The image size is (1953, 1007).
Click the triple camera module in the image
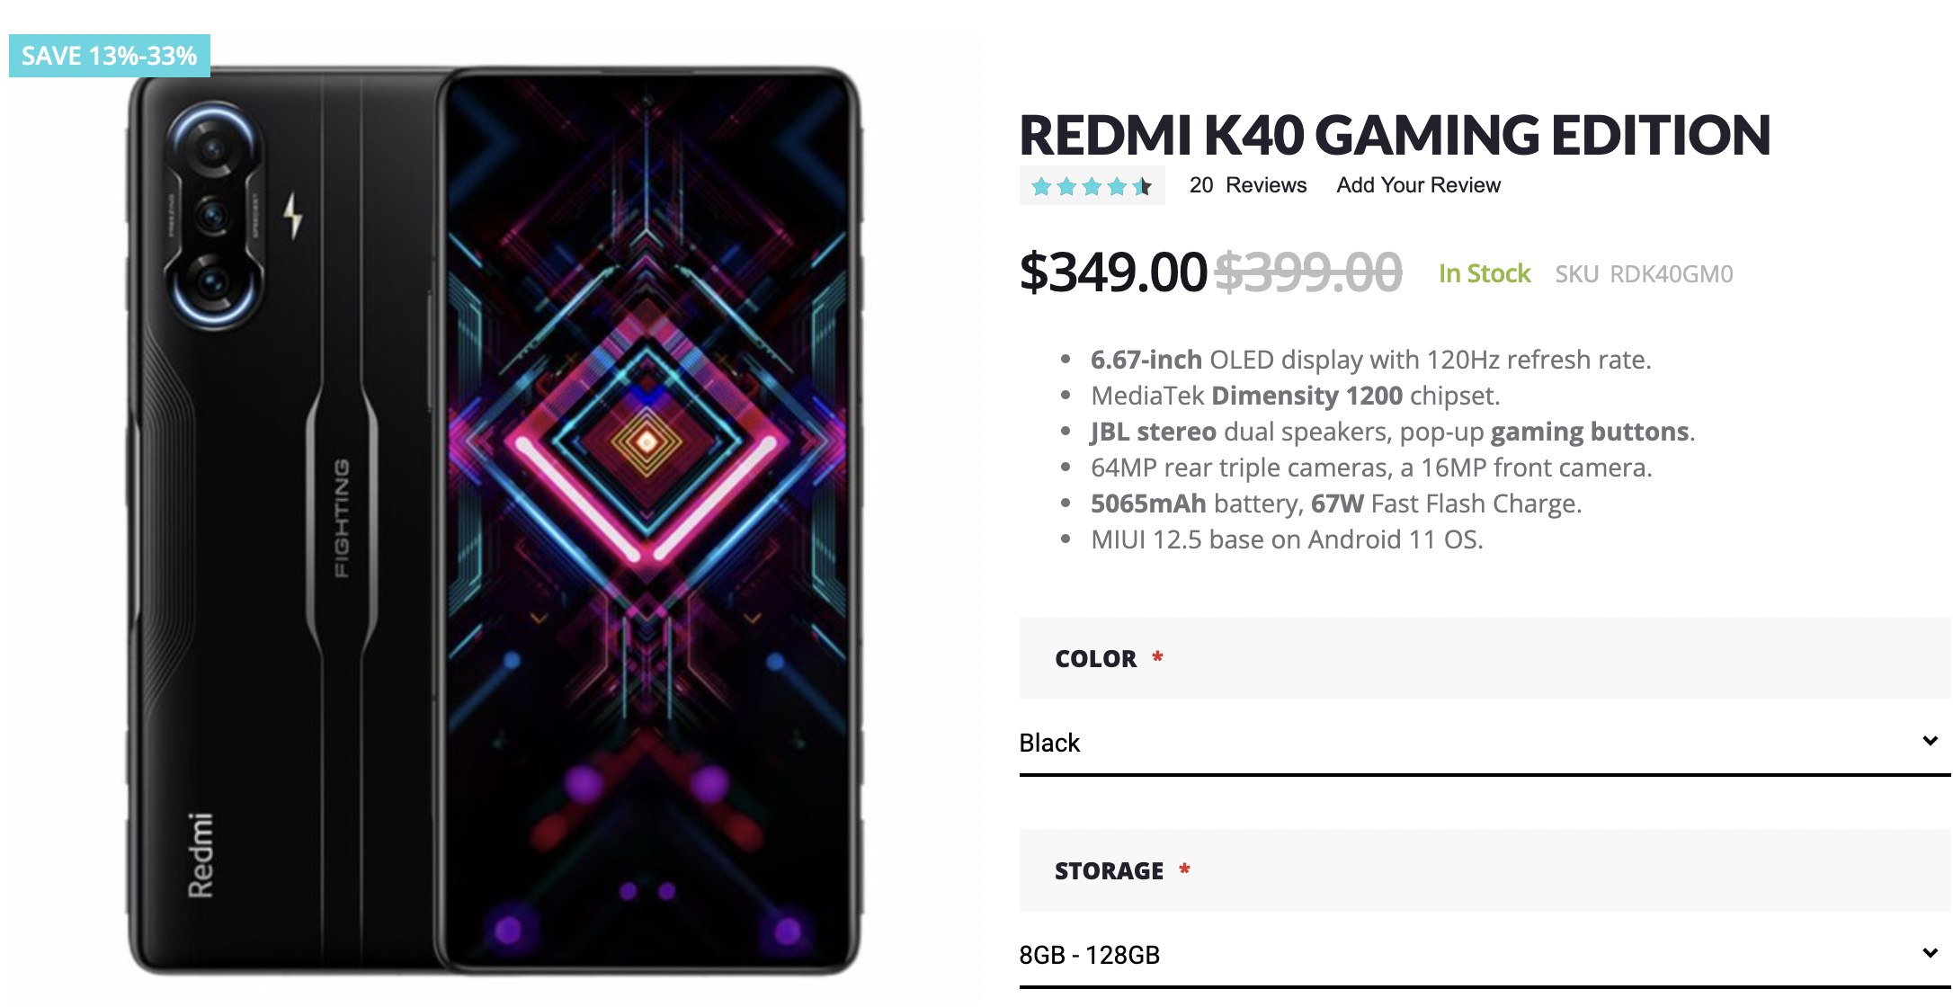[214, 216]
